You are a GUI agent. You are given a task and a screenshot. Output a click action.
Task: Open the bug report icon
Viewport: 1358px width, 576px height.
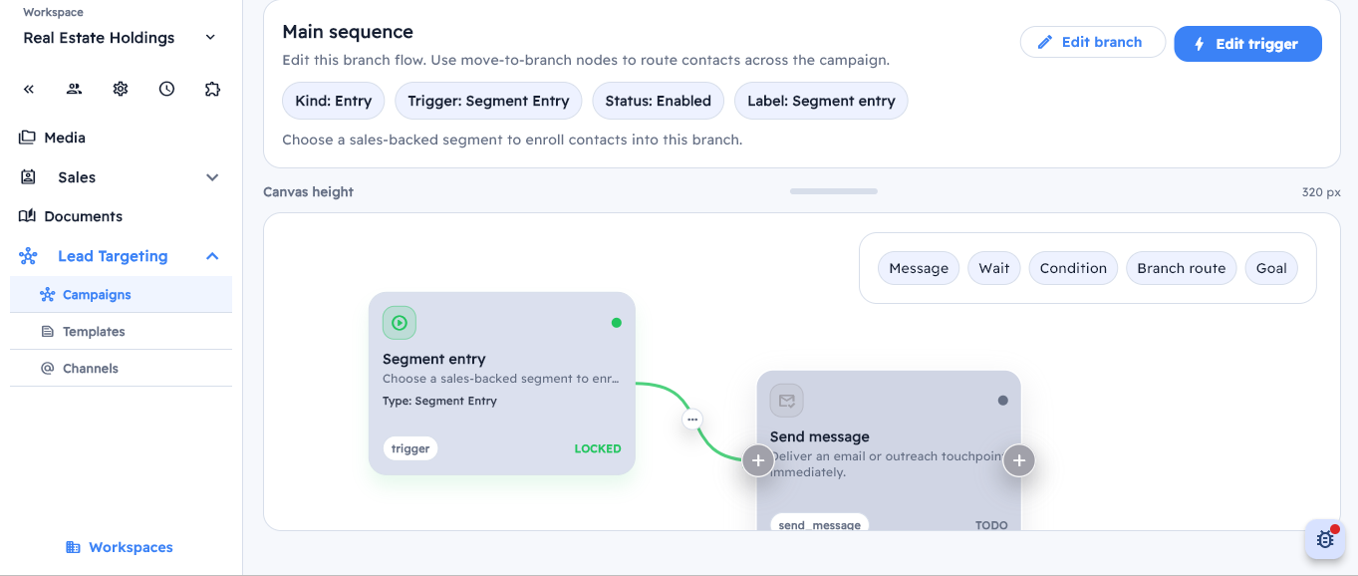[x=1325, y=539]
